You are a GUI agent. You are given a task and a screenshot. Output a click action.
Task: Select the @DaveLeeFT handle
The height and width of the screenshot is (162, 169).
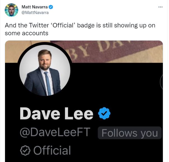click(54, 132)
